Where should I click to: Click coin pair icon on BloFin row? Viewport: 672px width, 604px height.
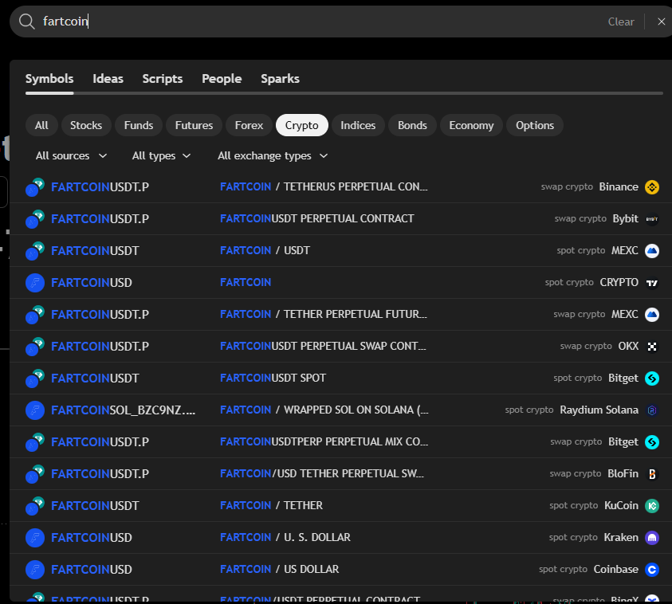pos(35,474)
